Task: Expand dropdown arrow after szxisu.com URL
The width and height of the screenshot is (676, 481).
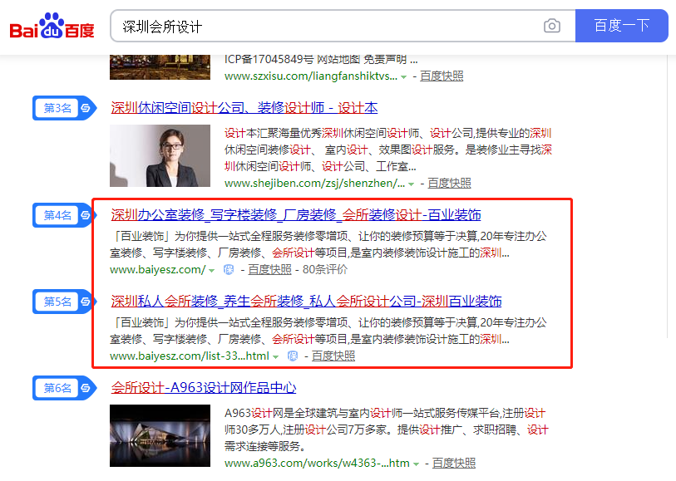Action: (x=403, y=77)
